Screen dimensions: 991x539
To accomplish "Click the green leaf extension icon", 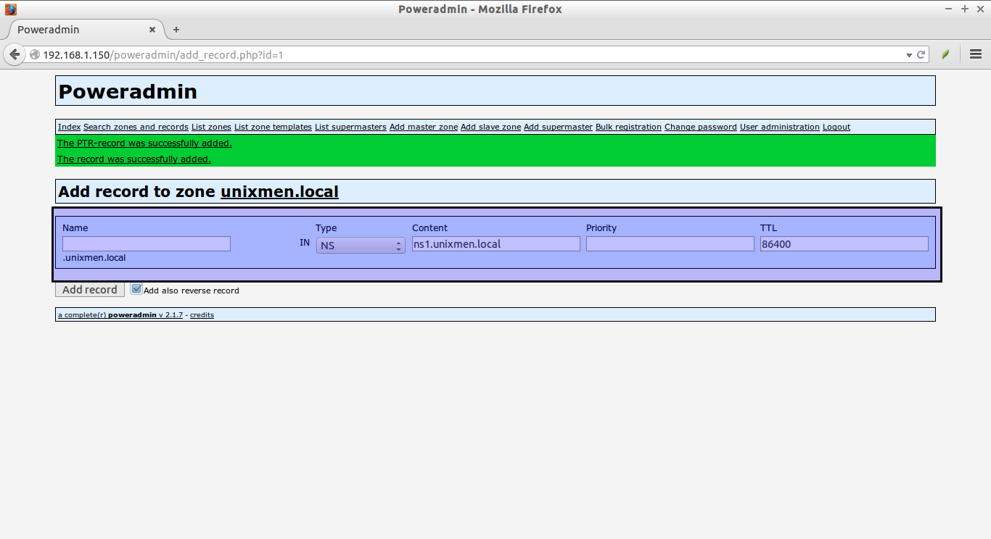I will tap(945, 54).
